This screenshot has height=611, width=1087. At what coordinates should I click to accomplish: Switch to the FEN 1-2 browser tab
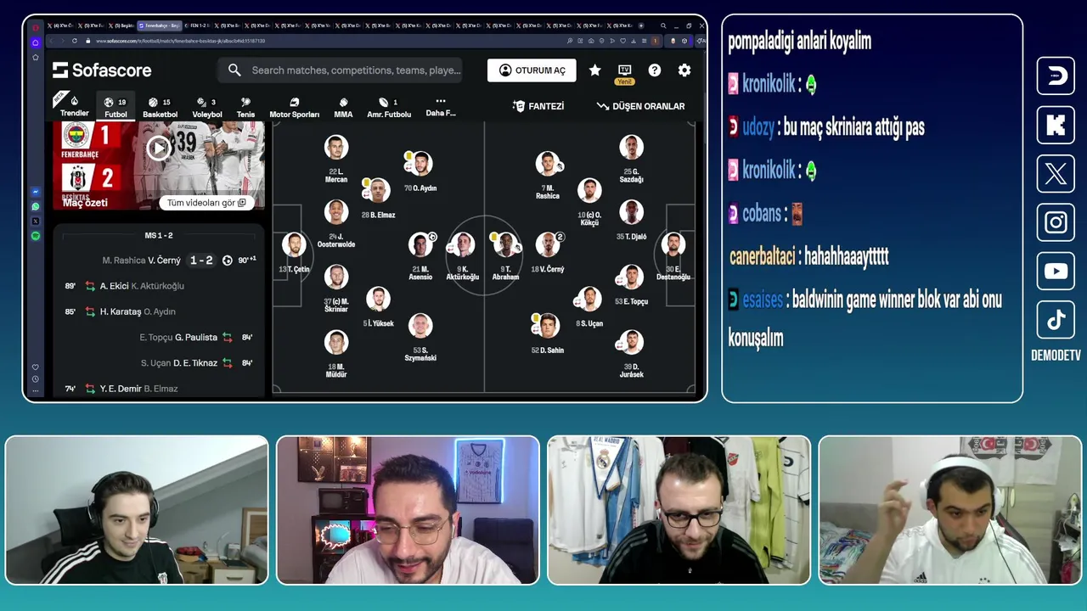pos(198,25)
